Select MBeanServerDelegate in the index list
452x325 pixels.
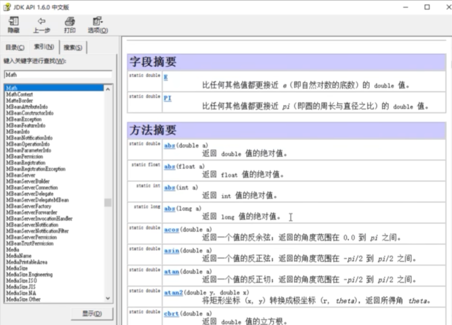point(29,194)
